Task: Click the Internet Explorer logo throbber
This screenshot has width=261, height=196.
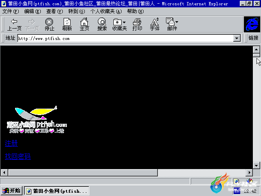Action: (x=252, y=24)
